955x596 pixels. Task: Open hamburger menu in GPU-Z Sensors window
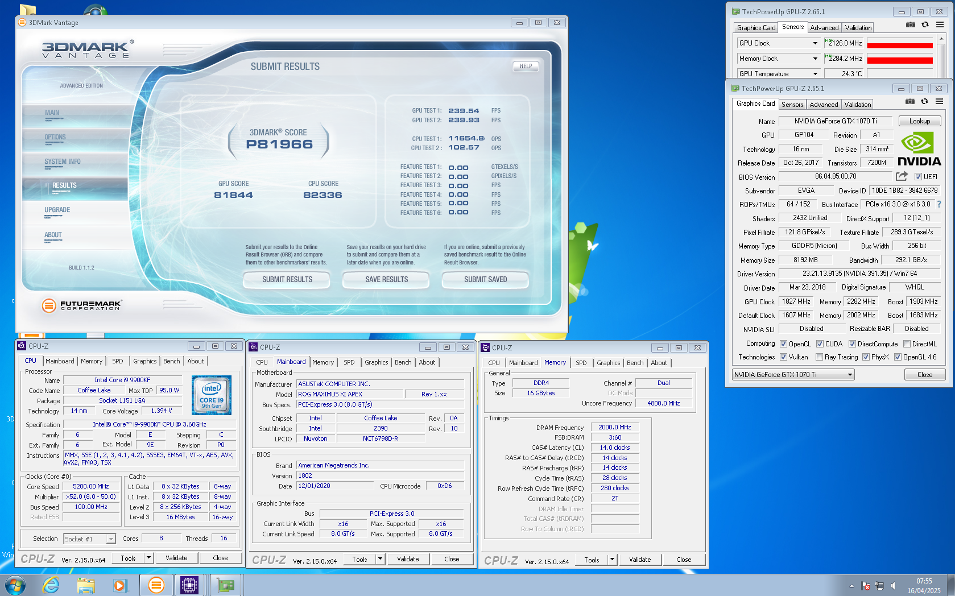coord(940,24)
